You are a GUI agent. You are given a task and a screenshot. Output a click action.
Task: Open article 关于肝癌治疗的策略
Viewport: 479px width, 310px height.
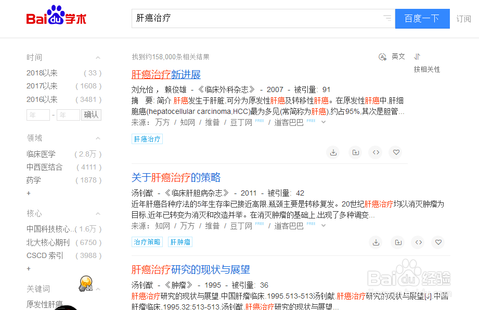[x=176, y=177]
